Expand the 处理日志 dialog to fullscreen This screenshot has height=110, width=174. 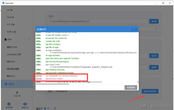[132, 29]
